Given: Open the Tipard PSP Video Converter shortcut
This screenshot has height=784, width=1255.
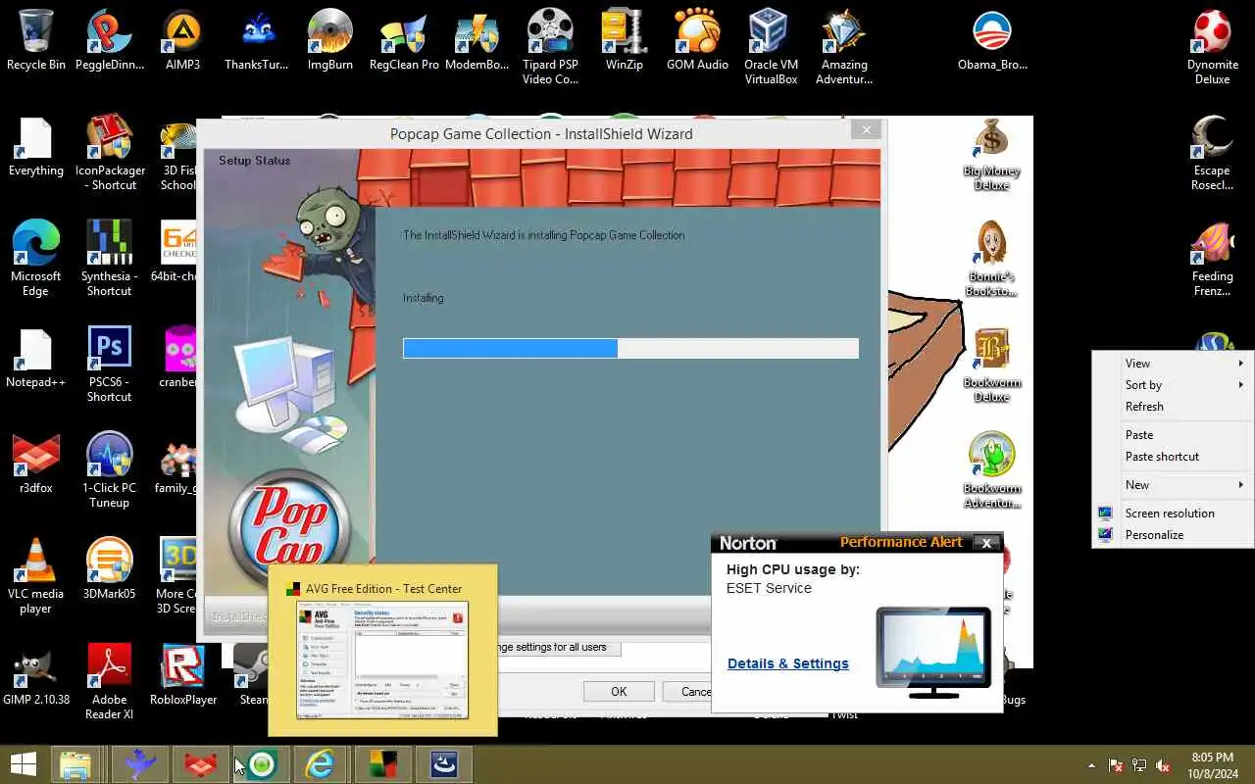Looking at the screenshot, I should (x=550, y=47).
